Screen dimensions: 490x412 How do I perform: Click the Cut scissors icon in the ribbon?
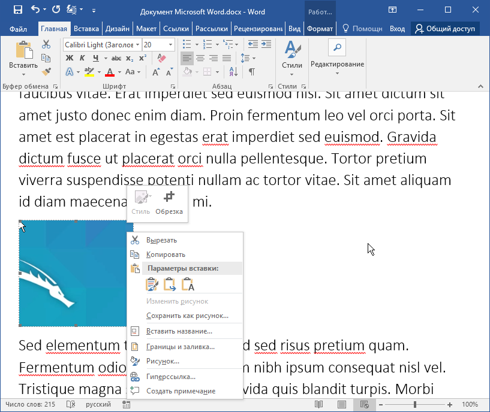46,44
